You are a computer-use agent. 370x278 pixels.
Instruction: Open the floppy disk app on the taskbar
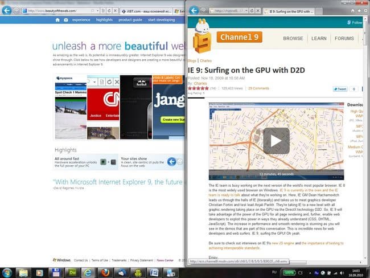click(x=56, y=273)
